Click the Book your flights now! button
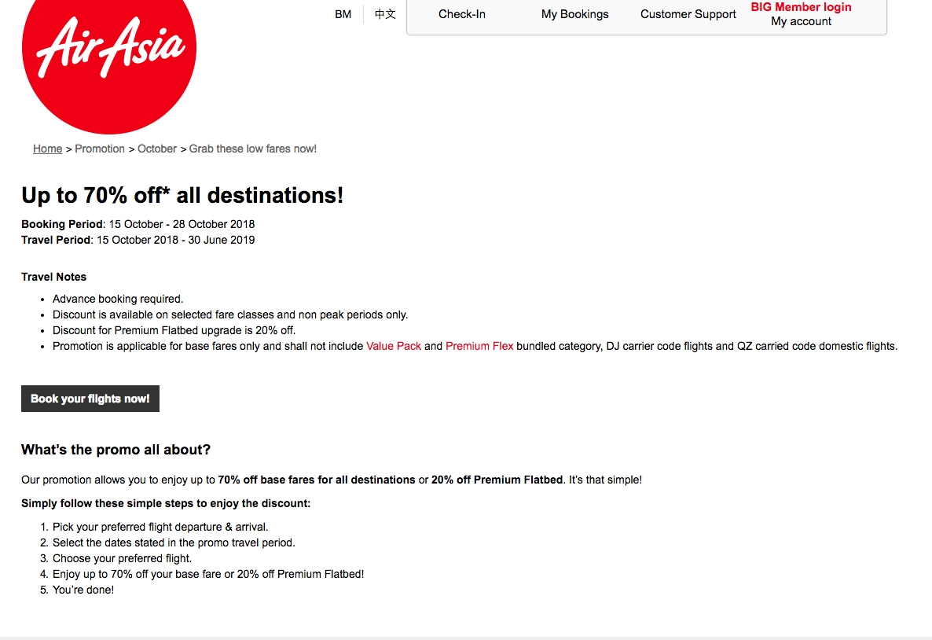Image resolution: width=932 pixels, height=640 pixels. point(90,399)
